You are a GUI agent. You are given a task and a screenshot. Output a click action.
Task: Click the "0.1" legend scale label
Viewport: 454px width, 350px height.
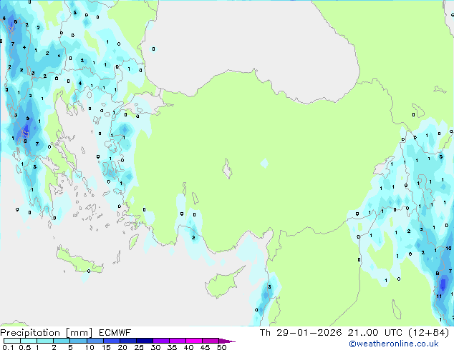8,347
